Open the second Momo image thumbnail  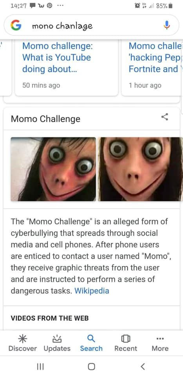click(x=141, y=169)
